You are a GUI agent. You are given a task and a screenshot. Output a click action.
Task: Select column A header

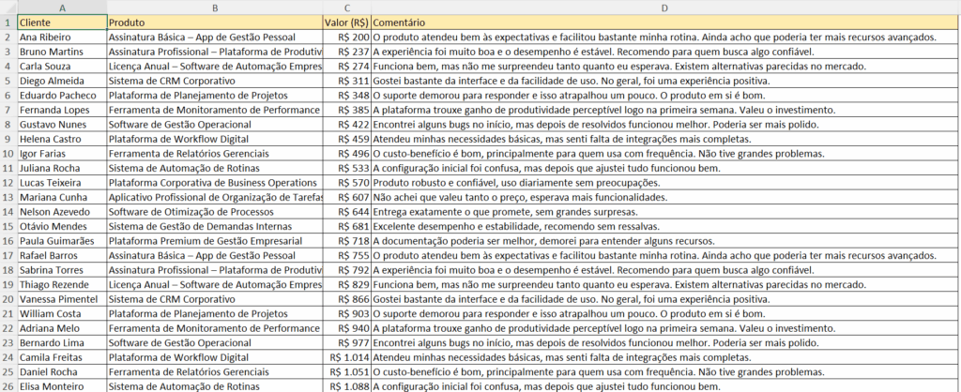(x=63, y=8)
